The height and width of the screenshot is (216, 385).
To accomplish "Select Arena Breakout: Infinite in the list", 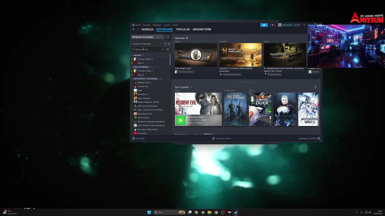I will tap(148, 102).
